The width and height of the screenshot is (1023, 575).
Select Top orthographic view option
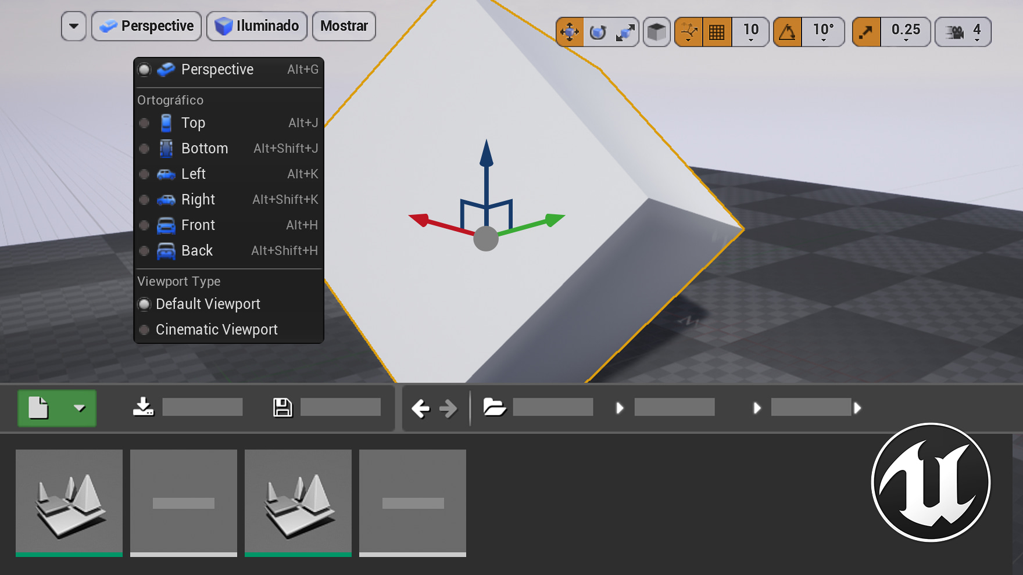(228, 123)
